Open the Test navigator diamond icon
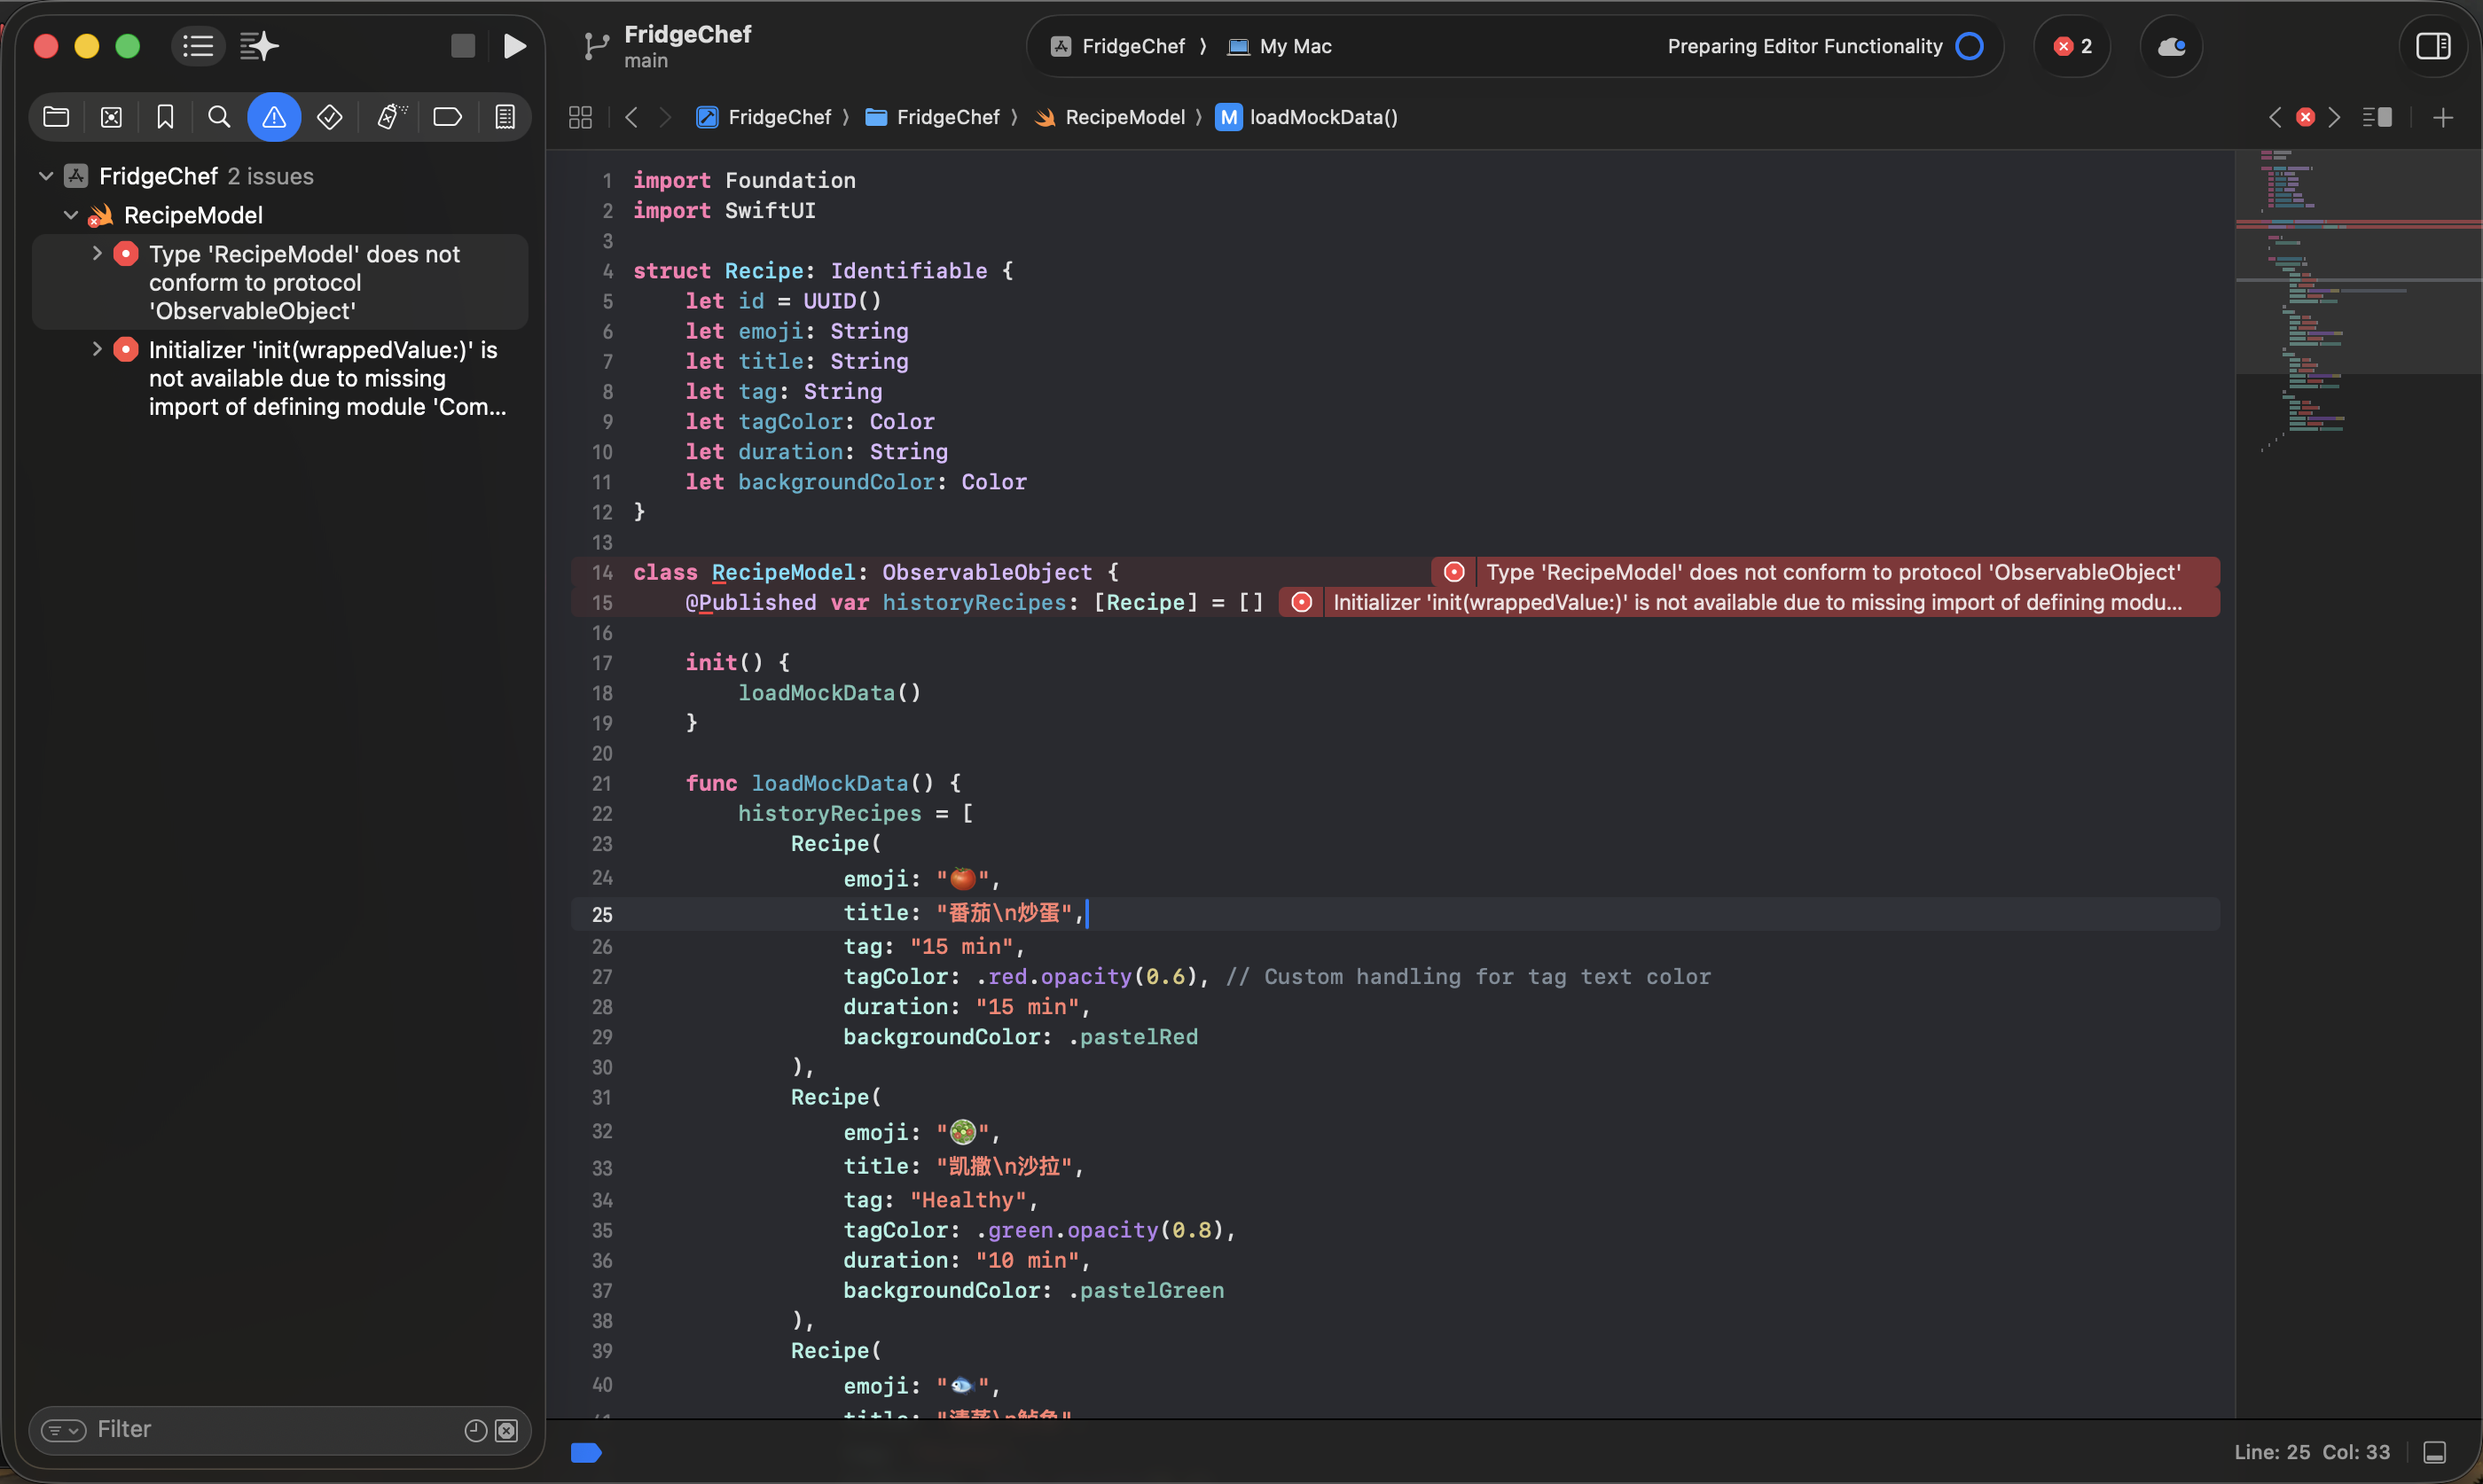The width and height of the screenshot is (2483, 1484). click(330, 117)
